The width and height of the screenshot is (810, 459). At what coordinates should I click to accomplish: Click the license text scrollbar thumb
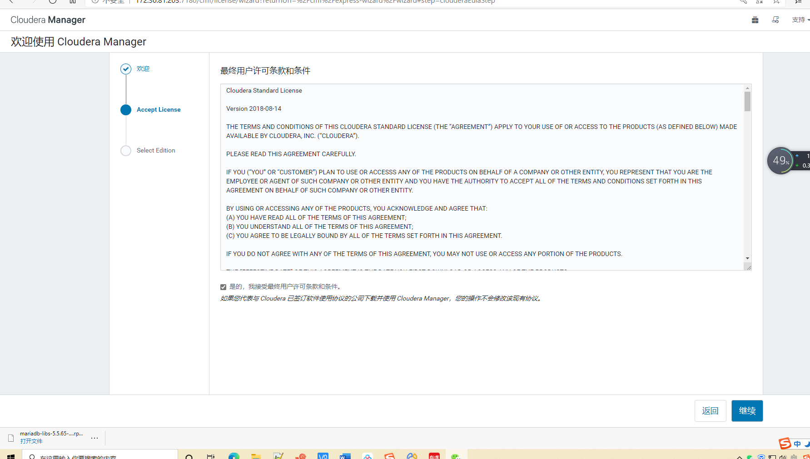click(x=747, y=101)
